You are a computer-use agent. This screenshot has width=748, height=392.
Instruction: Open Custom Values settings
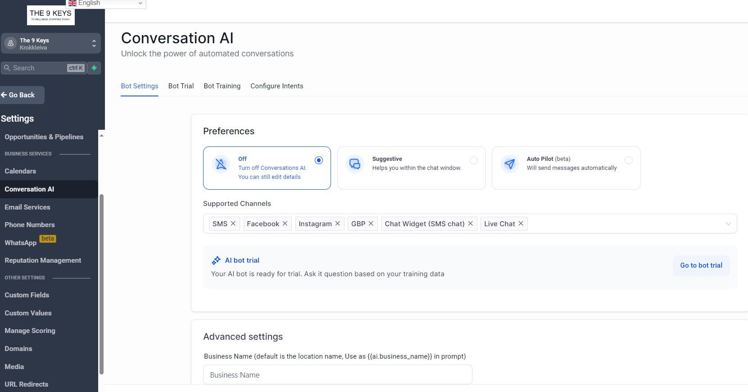click(x=28, y=313)
